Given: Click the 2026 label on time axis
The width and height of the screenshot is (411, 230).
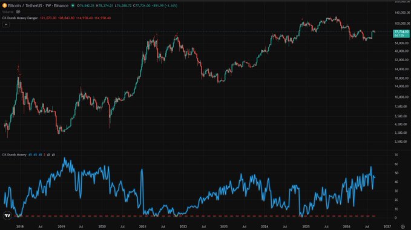Looking at the screenshot, I should (x=346, y=226).
